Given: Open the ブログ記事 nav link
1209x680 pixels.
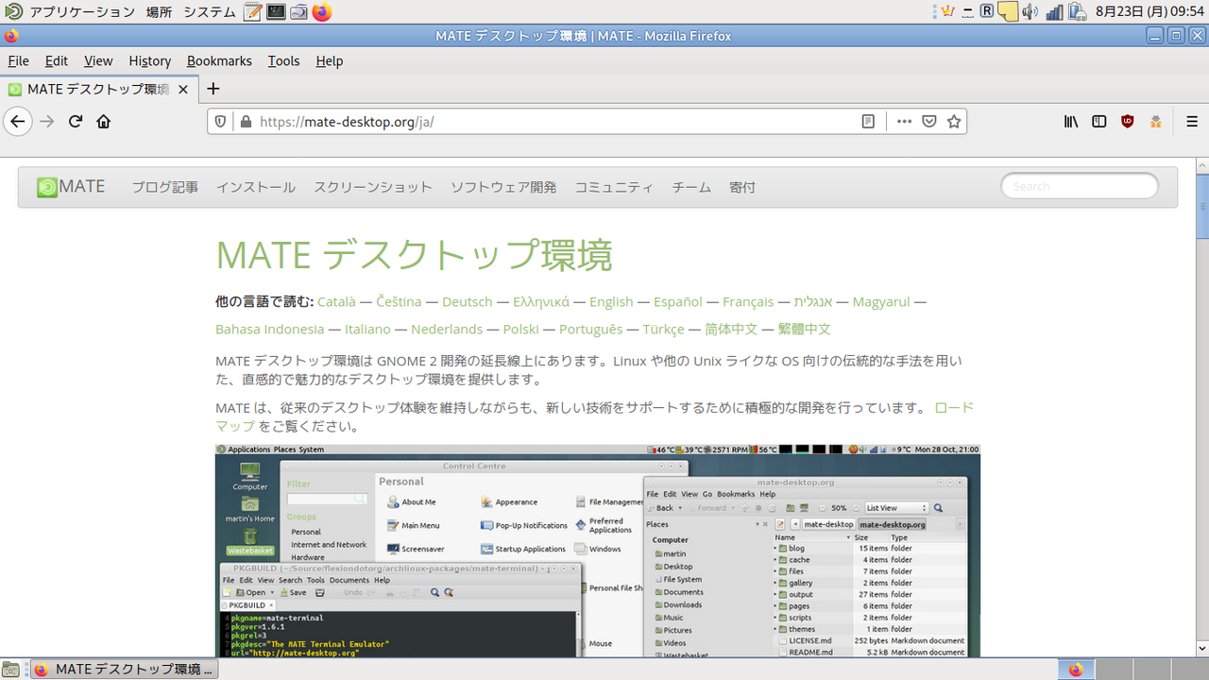Looking at the screenshot, I should click(x=164, y=187).
